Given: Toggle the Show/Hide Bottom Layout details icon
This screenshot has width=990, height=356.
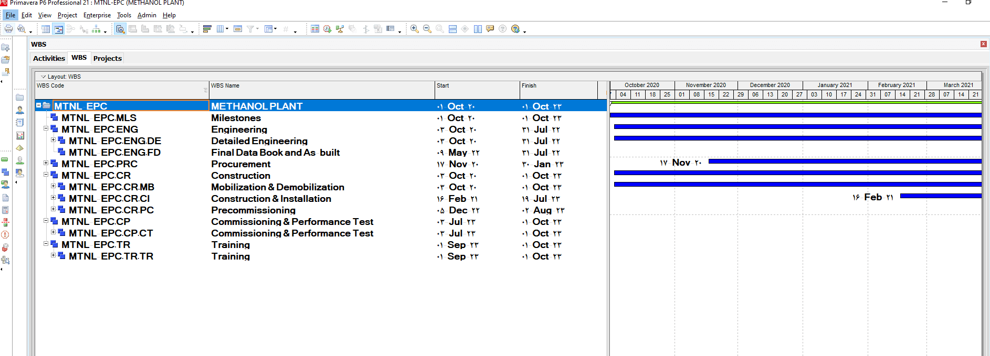Looking at the screenshot, I should click(120, 29).
